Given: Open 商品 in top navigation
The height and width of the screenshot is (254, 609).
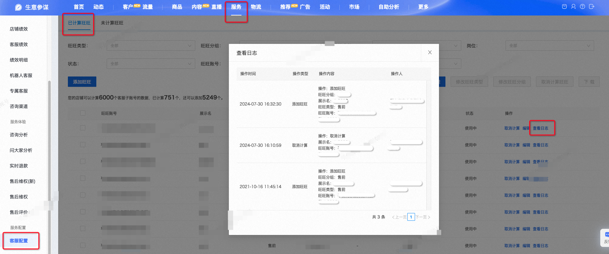Looking at the screenshot, I should click(x=177, y=7).
